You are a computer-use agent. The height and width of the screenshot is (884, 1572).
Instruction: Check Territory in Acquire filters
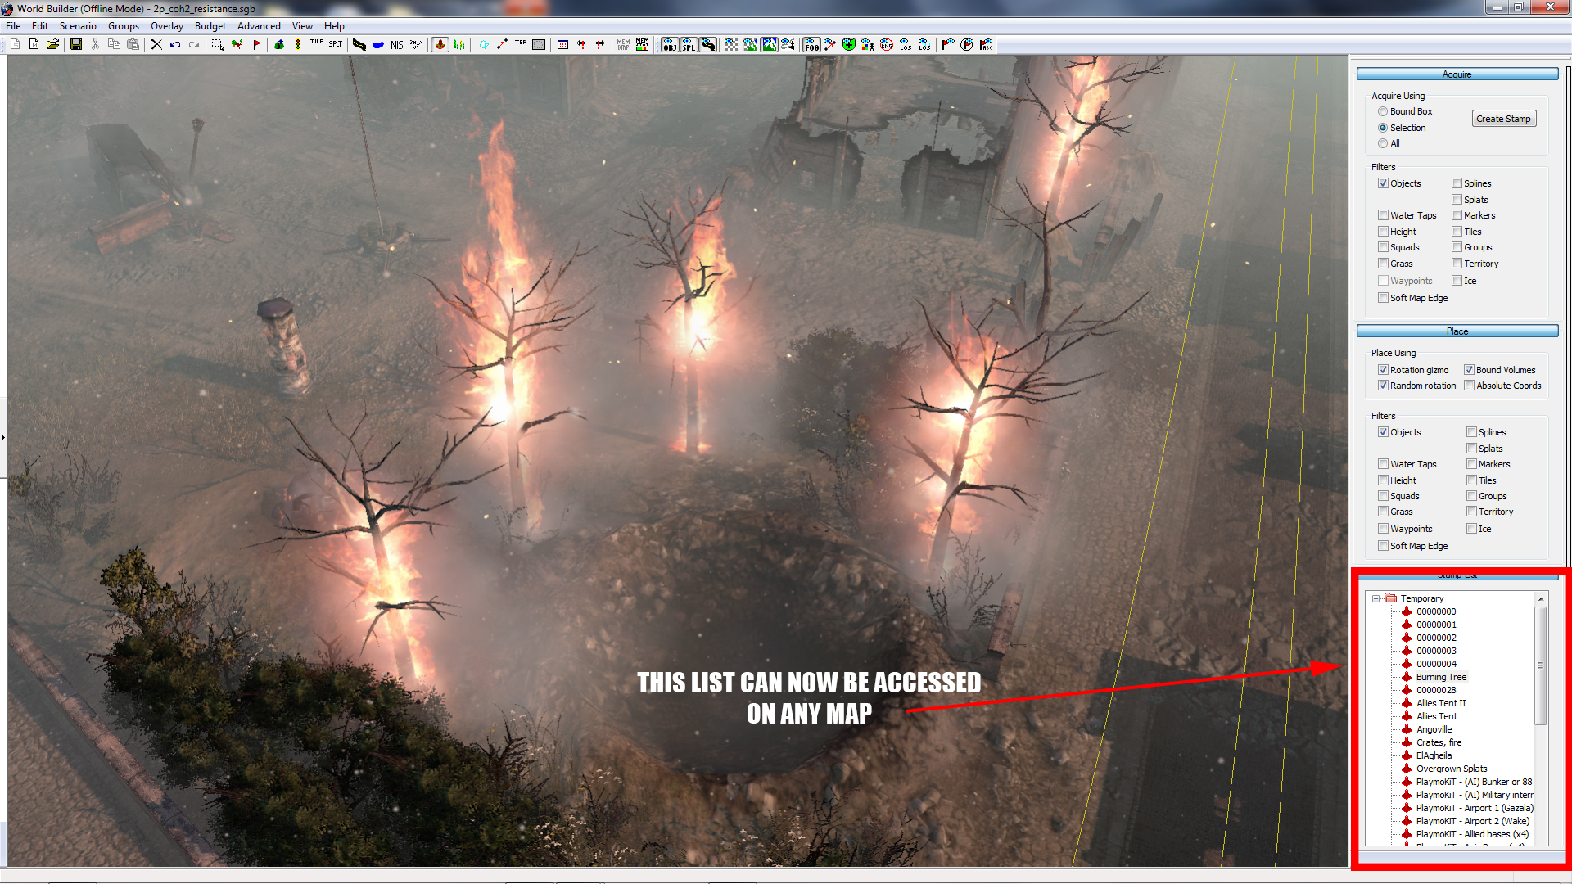pos(1457,264)
